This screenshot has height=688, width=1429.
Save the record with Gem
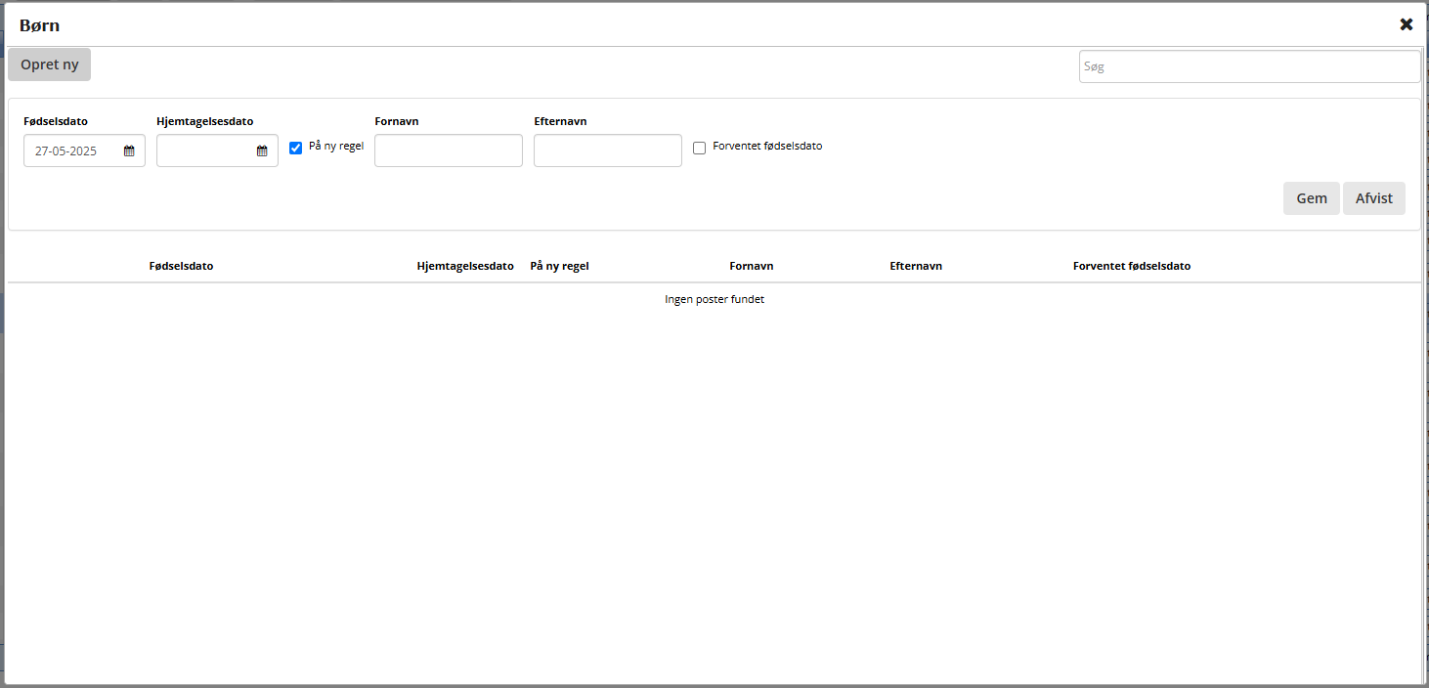point(1311,198)
